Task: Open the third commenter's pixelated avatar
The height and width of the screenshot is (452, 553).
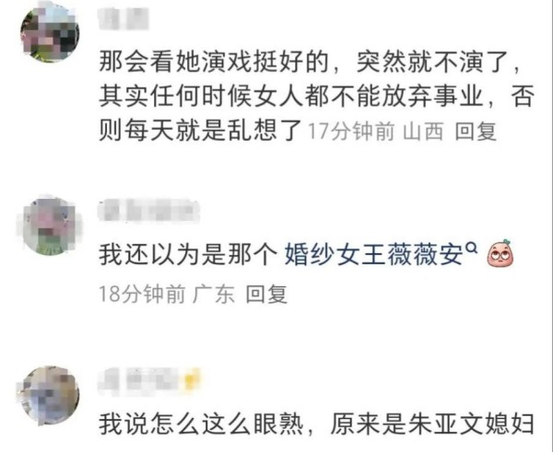Action: (x=48, y=395)
